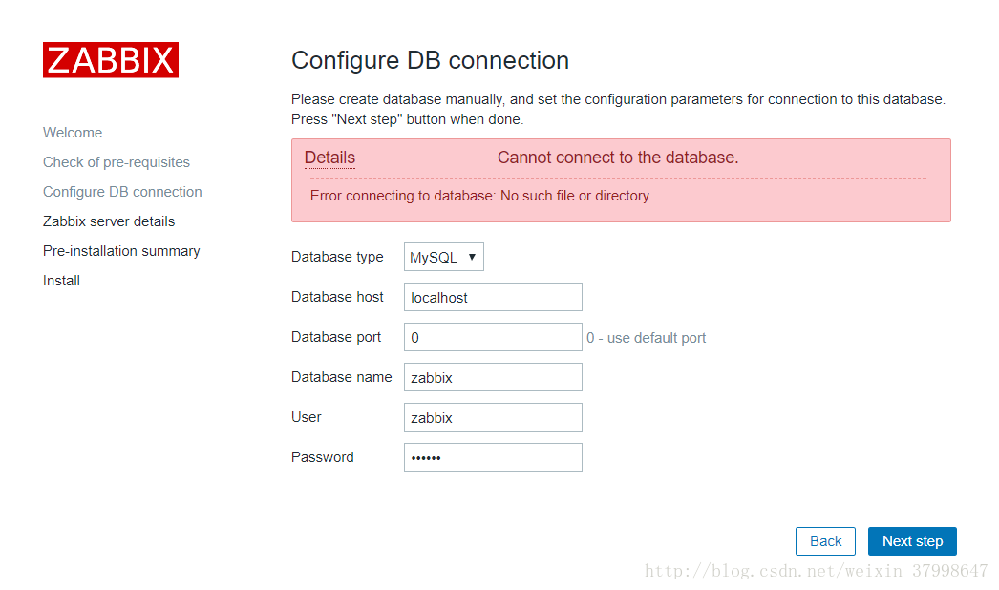Focus the Database port field
999x590 pixels.
point(493,337)
